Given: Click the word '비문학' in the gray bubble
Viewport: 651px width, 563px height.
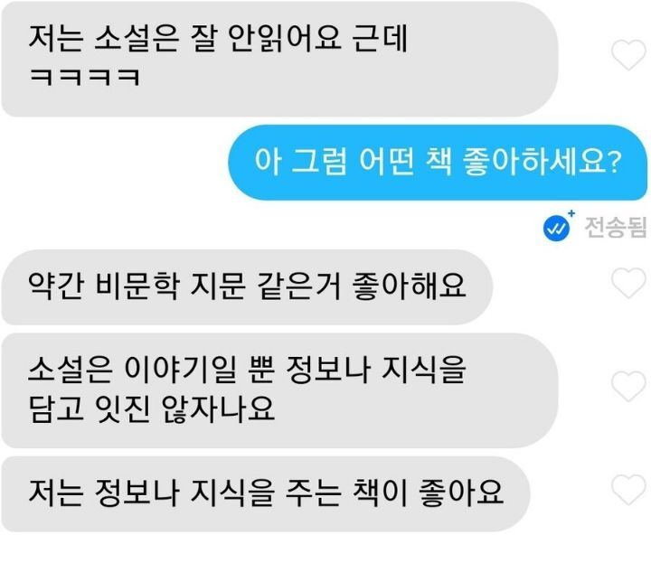Looking at the screenshot, I should (137, 286).
